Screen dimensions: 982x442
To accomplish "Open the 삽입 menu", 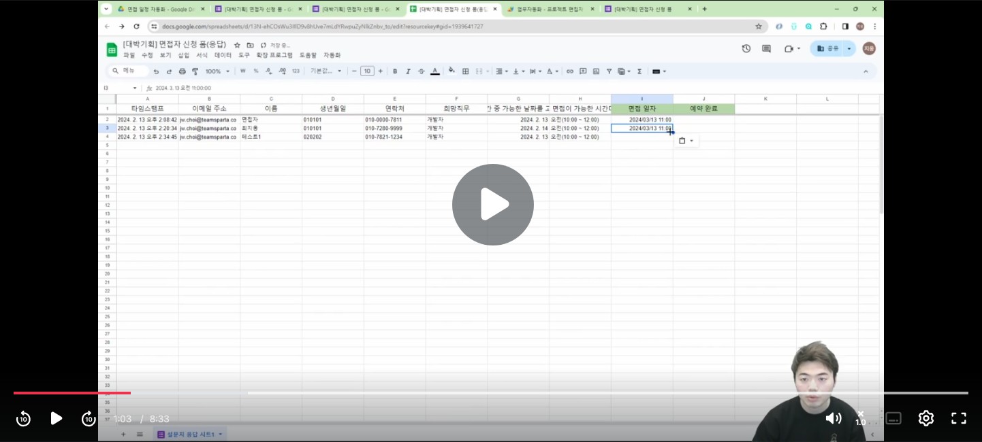I will 184,56.
